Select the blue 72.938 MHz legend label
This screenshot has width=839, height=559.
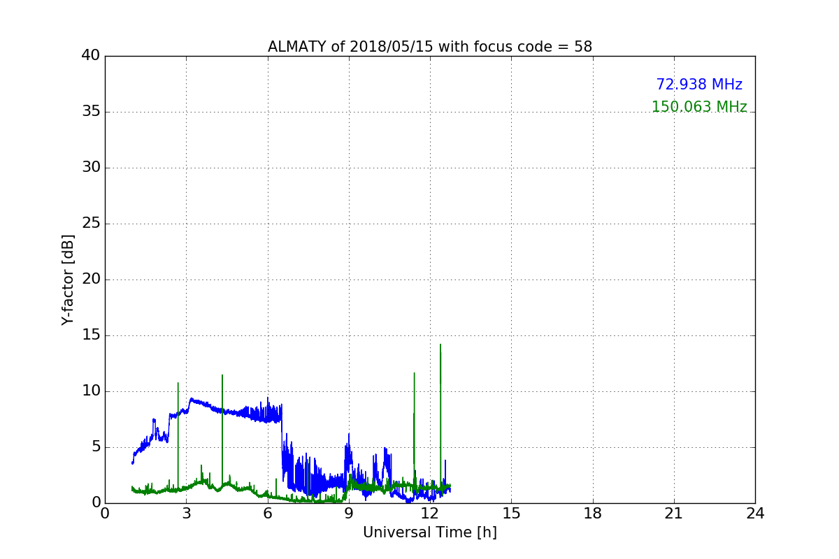(699, 85)
